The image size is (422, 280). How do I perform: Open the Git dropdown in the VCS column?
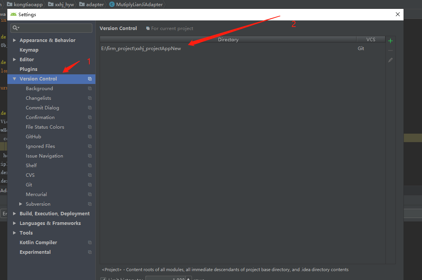click(x=361, y=48)
